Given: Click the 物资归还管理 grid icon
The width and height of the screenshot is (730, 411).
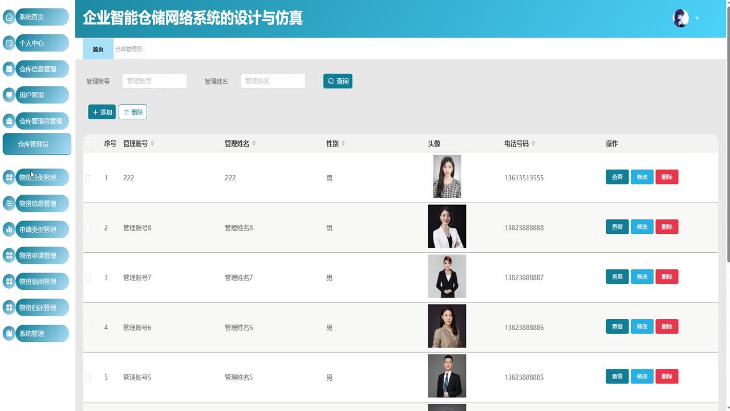Looking at the screenshot, I should [x=9, y=307].
